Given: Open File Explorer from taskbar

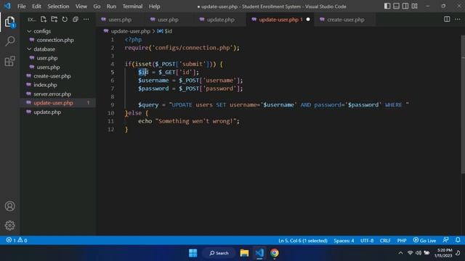Looking at the screenshot, I should (244, 253).
